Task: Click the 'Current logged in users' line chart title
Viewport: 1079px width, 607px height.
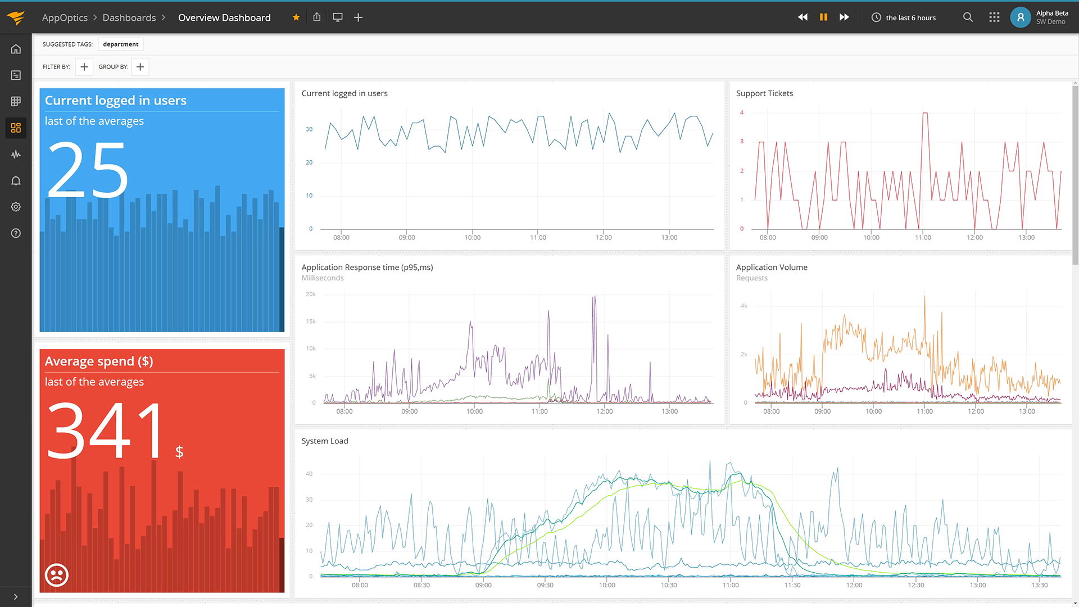Action: tap(344, 93)
